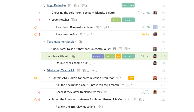Open comments on Ideas from Brownstone Team

pyautogui.click(x=105, y=27)
